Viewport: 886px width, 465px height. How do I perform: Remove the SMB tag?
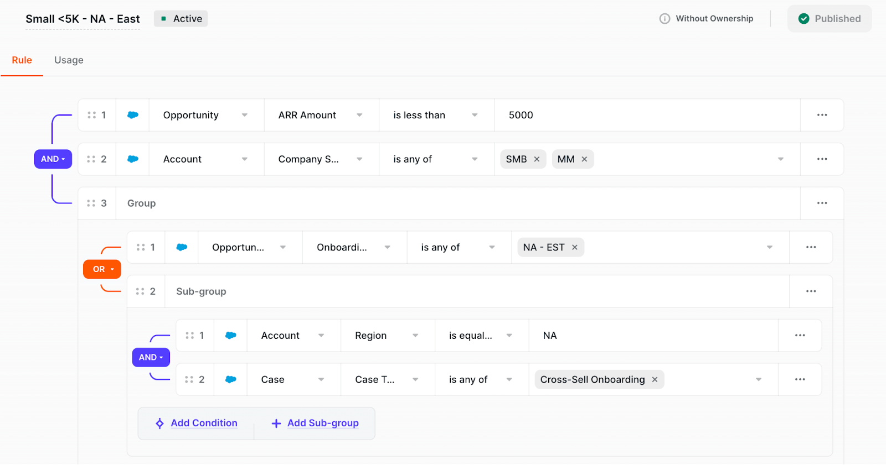(537, 159)
